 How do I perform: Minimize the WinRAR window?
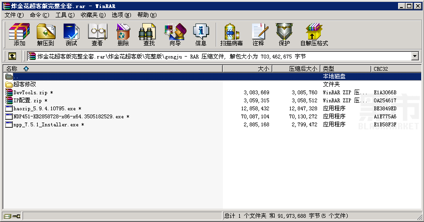coord(401,6)
